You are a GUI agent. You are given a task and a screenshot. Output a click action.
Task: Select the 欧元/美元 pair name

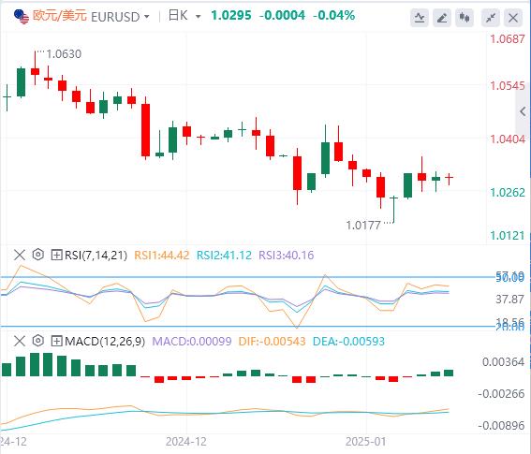(x=60, y=16)
